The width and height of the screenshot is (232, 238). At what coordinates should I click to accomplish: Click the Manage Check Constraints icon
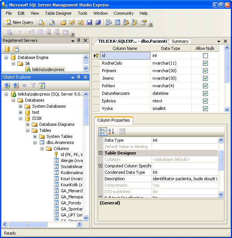[66, 32]
